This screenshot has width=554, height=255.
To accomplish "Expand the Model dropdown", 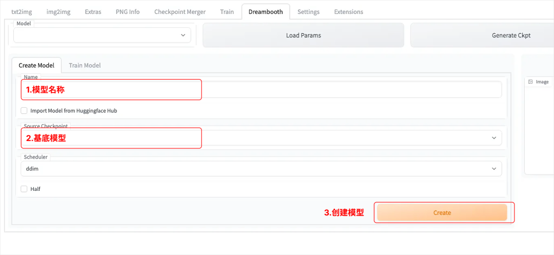I will click(x=102, y=35).
